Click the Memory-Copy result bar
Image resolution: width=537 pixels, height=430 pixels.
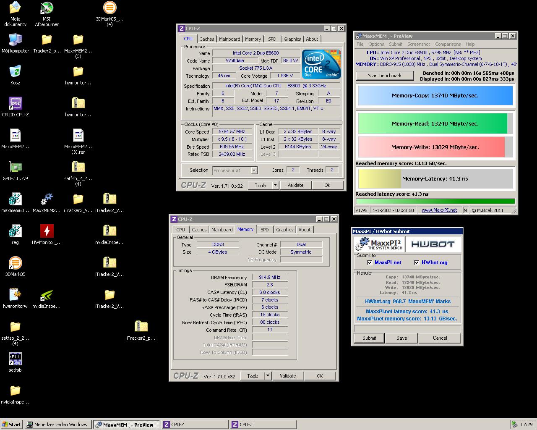tap(435, 96)
